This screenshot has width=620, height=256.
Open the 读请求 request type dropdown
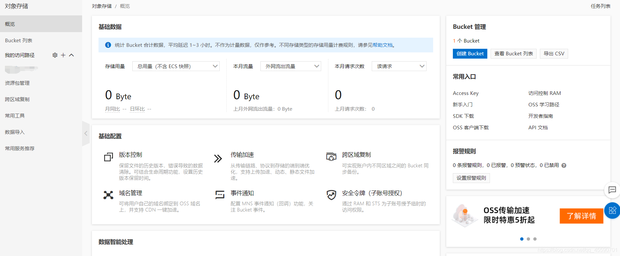[x=399, y=66]
